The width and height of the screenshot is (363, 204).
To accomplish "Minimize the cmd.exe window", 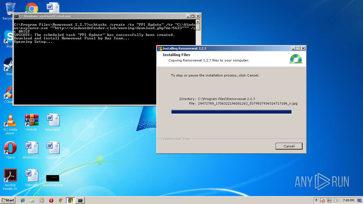I will (x=188, y=16).
